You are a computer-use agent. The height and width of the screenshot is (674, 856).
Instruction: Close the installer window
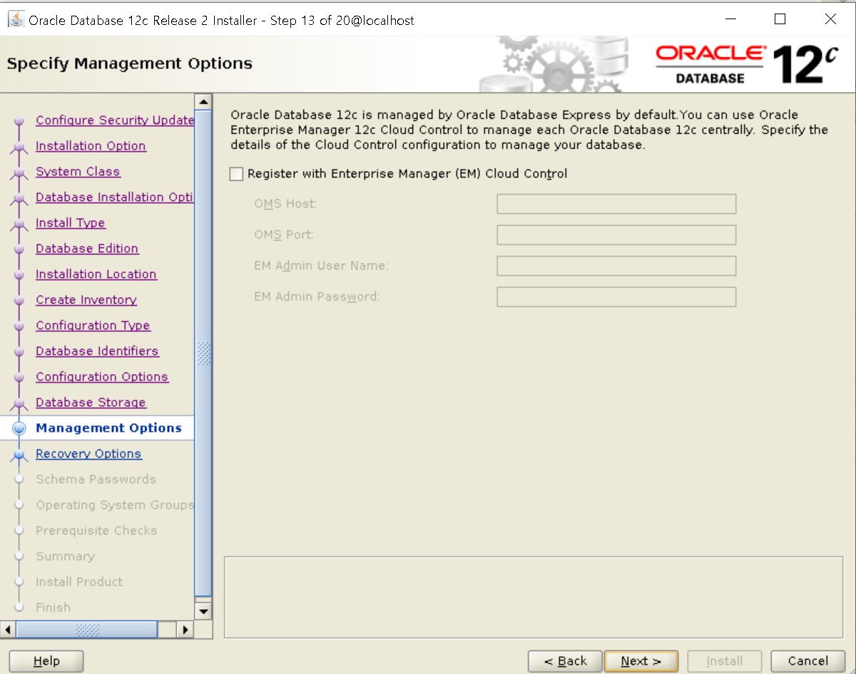tap(830, 19)
